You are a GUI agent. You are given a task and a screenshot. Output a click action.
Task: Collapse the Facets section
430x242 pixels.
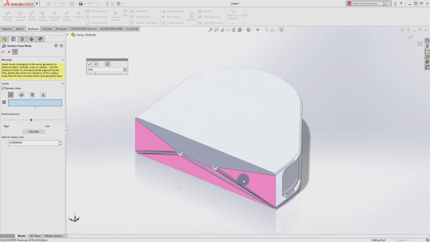pos(63,84)
